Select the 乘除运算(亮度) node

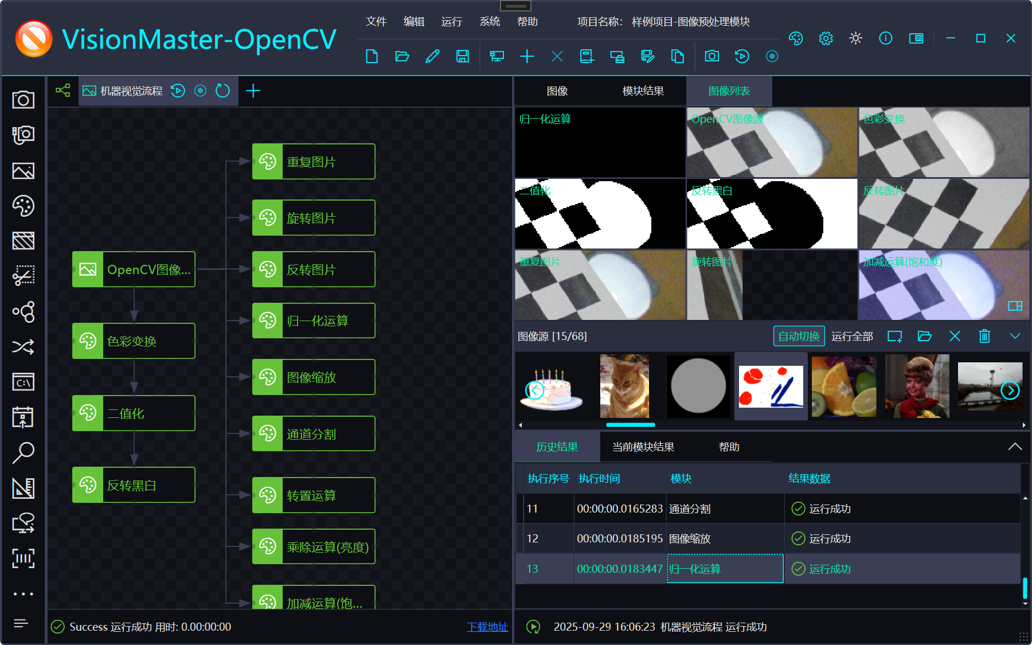coord(314,547)
